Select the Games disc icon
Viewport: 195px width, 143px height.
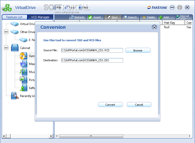tap(24, 56)
